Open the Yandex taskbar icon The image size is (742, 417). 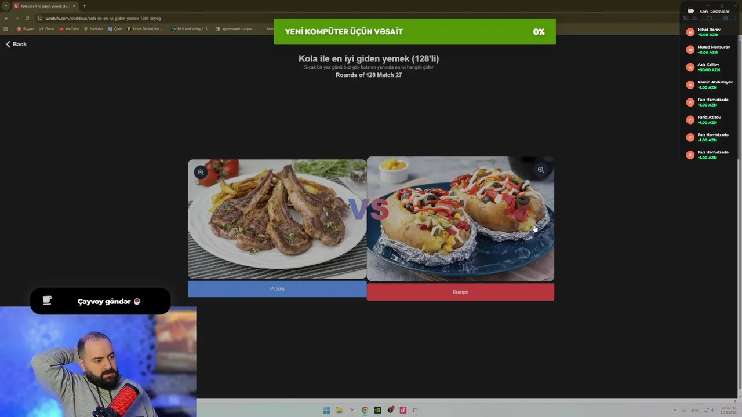click(x=352, y=410)
